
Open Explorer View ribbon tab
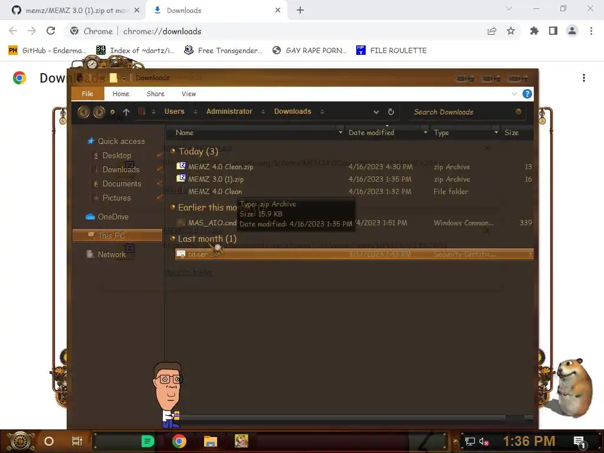[x=189, y=94]
